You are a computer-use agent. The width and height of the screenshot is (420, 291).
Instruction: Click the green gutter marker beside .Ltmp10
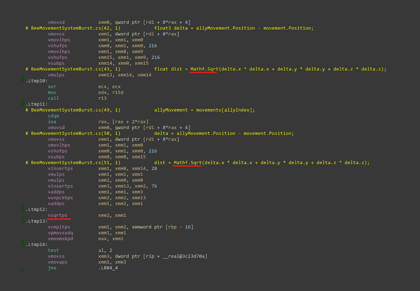click(x=23, y=79)
